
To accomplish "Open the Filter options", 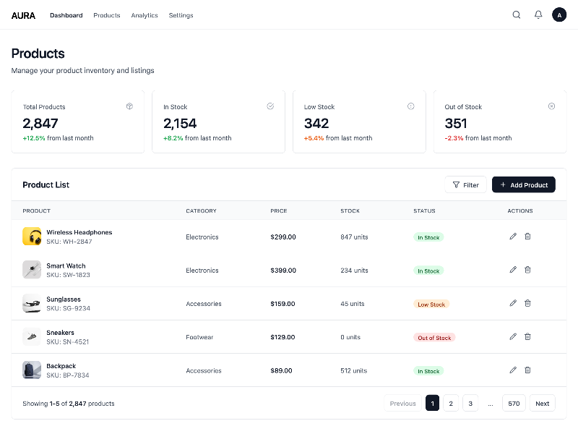I will click(x=465, y=185).
